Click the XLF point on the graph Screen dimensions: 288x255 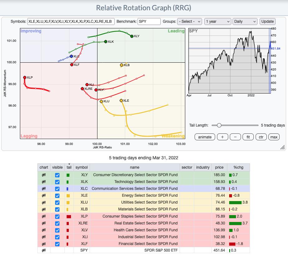[x=72, y=65]
